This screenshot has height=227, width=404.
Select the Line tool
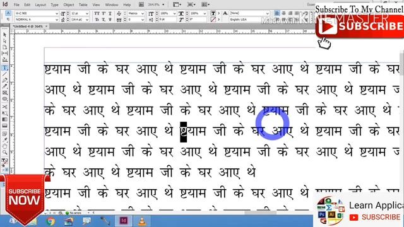tap(4, 74)
